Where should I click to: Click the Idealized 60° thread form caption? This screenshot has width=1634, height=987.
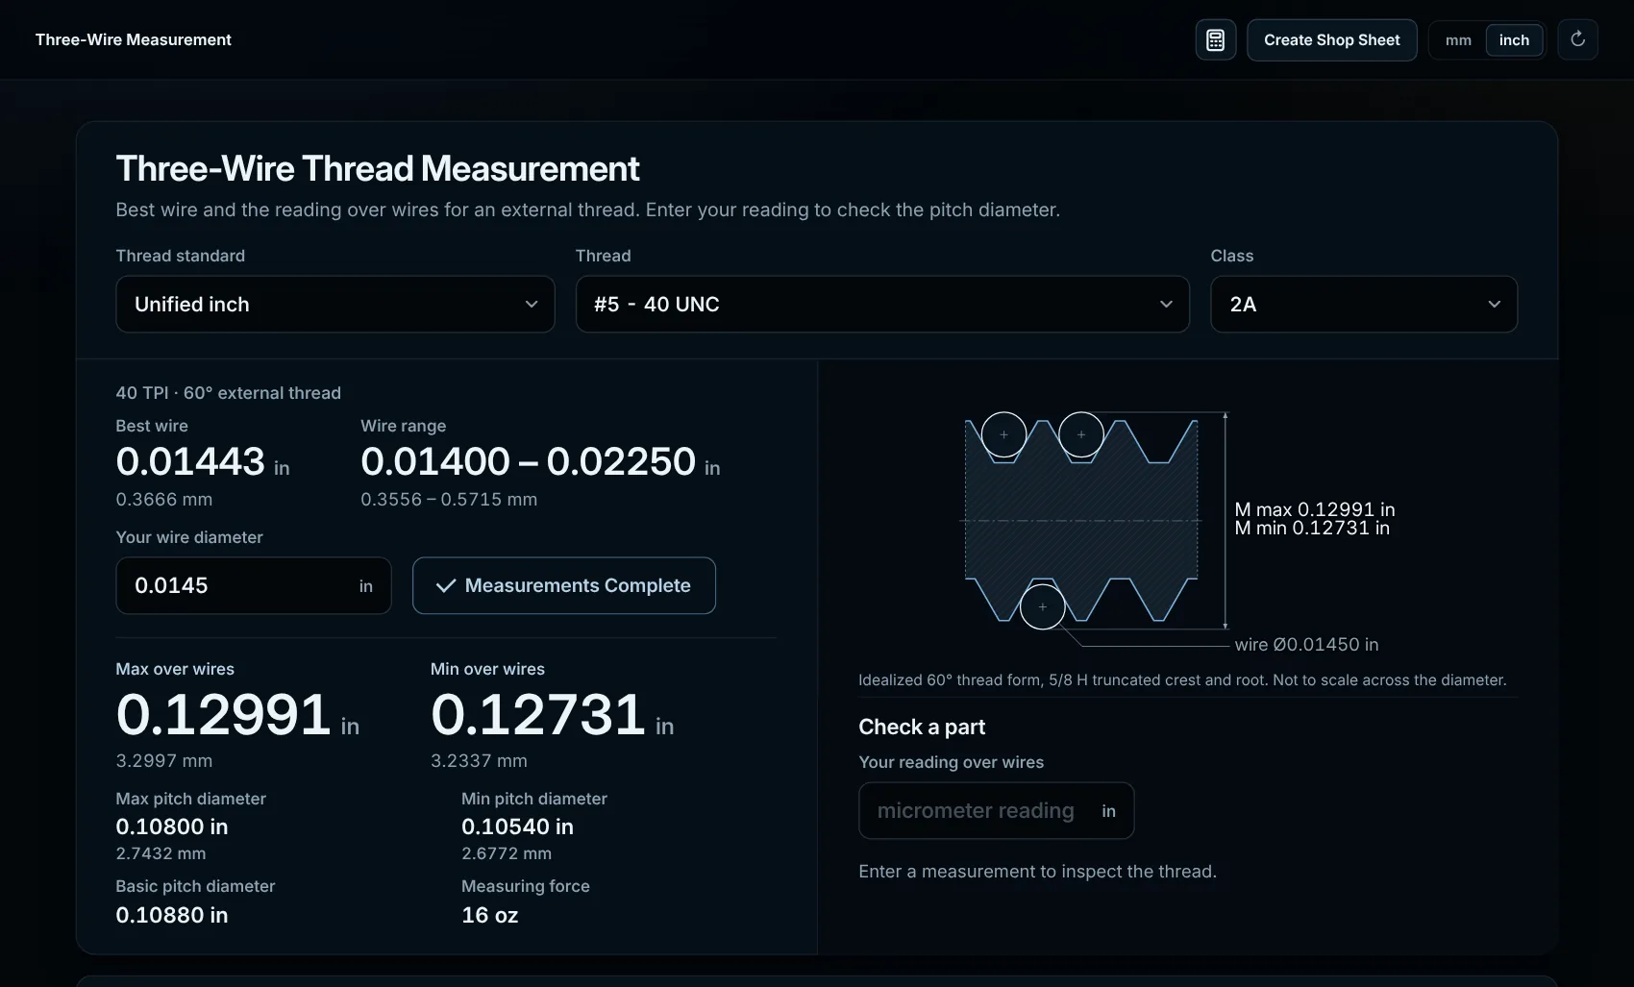[x=1182, y=679]
